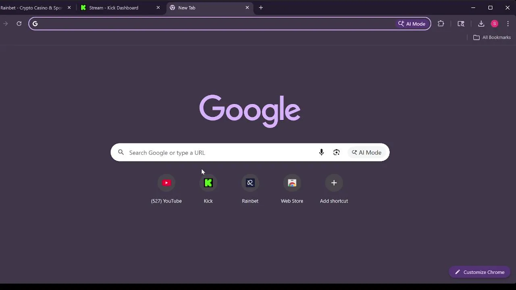Search by image with Google Lens icon
Viewport: 516px width, 290px height.
click(x=337, y=152)
